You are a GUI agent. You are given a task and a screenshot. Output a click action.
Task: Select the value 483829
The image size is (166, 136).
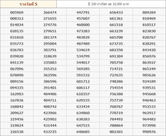[83, 37]
